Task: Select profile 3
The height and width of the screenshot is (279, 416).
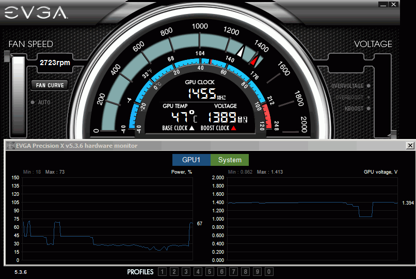Action: [186, 272]
